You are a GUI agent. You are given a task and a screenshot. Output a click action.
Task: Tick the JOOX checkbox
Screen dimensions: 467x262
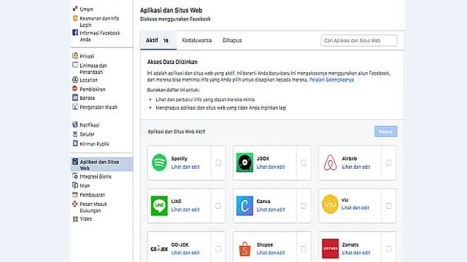click(x=304, y=163)
